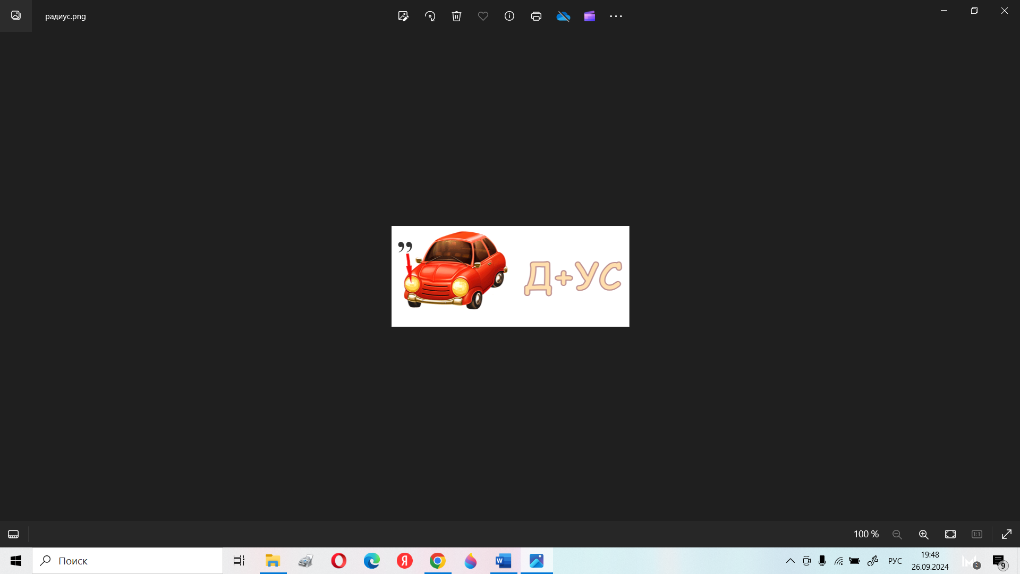Show hidden tray icons

coord(790,561)
